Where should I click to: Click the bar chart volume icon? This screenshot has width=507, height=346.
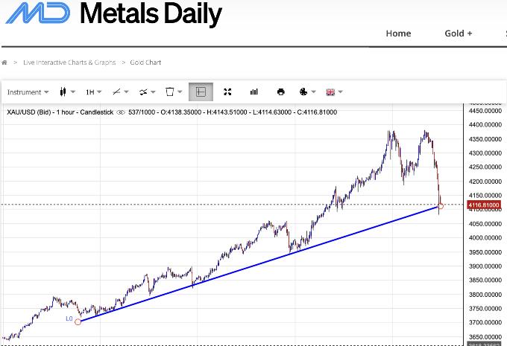tap(254, 92)
